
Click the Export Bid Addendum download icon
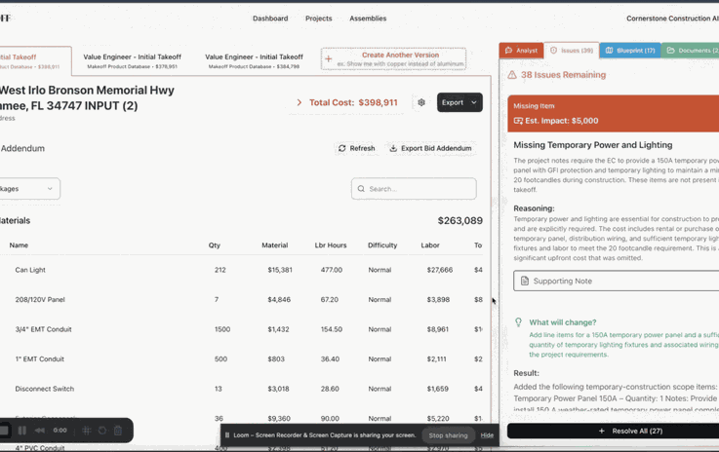point(393,148)
